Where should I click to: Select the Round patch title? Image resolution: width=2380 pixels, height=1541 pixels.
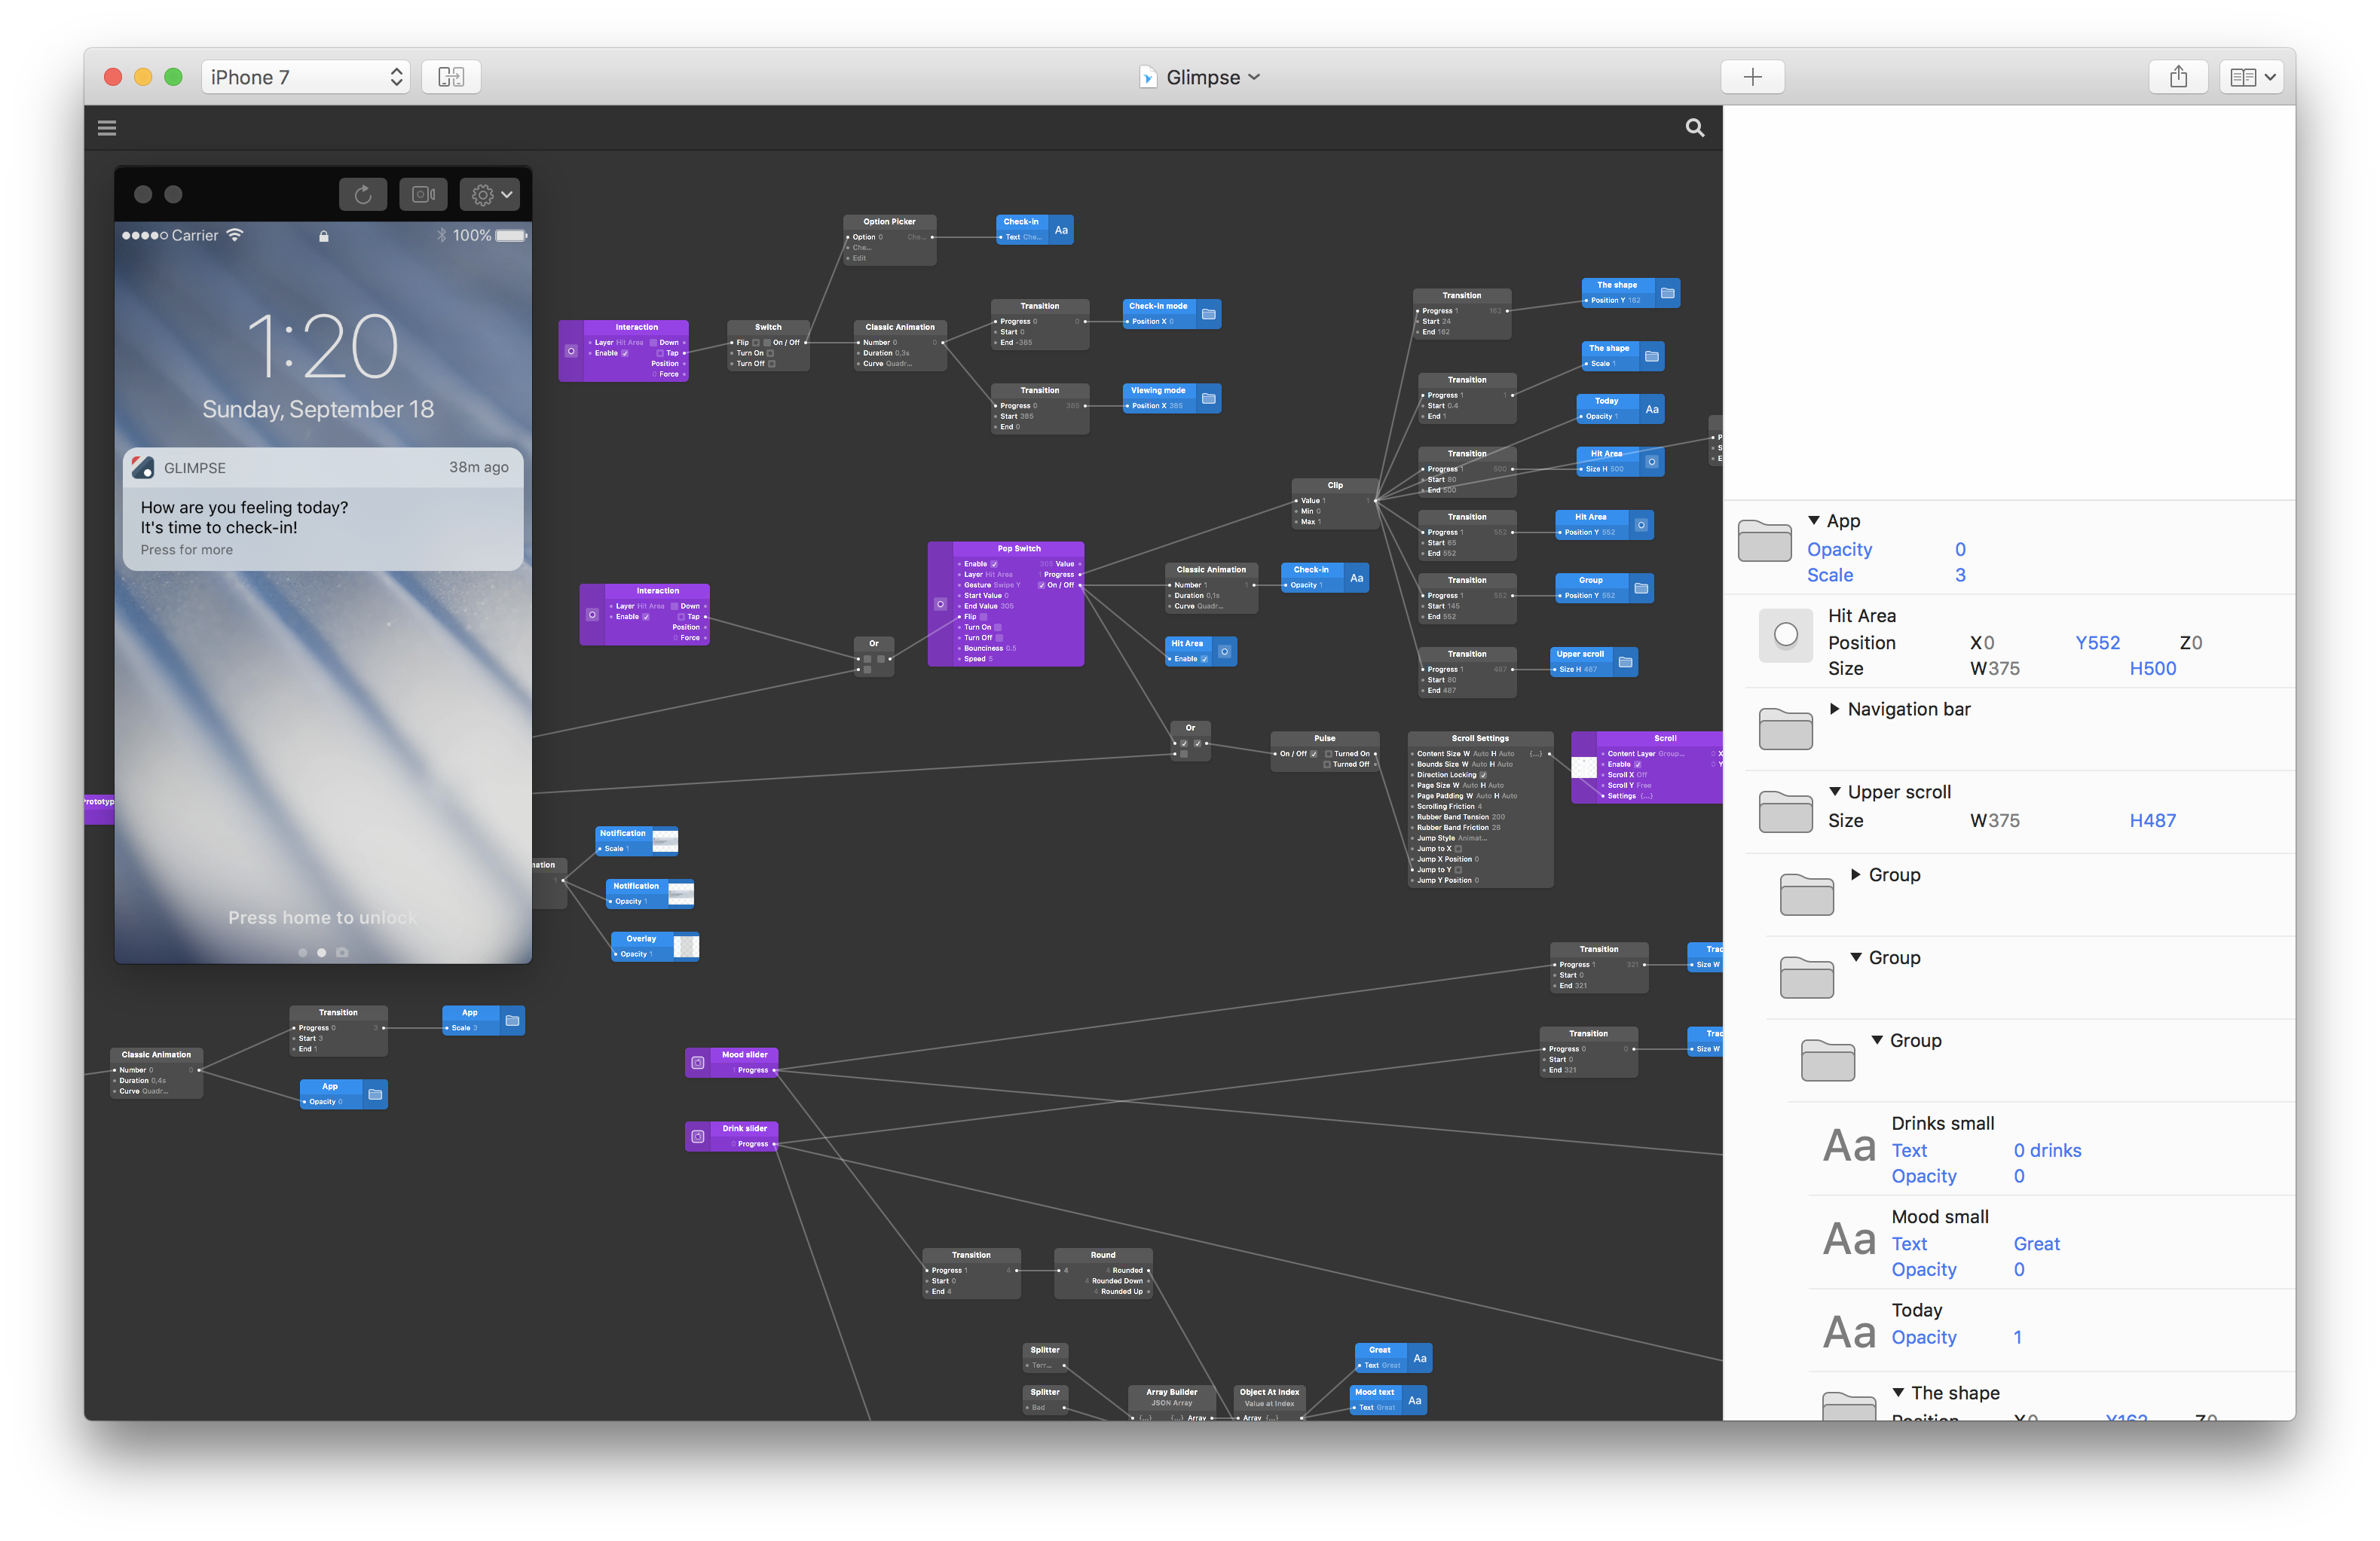pyautogui.click(x=1102, y=1254)
